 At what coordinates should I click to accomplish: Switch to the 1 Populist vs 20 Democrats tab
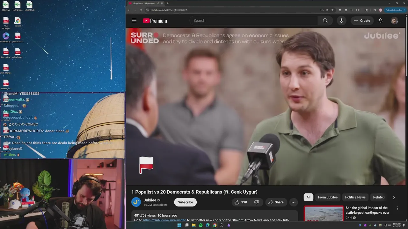point(144,3)
